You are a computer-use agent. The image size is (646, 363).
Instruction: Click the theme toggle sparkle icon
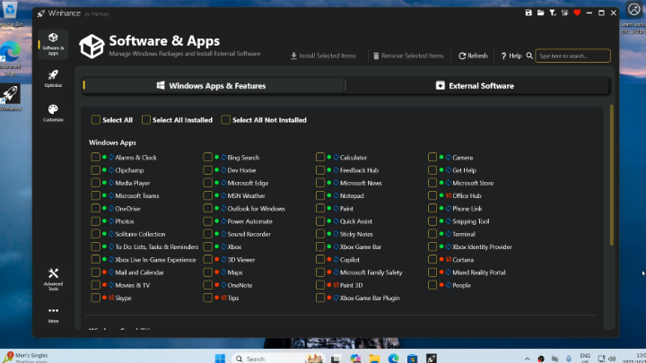565,13
